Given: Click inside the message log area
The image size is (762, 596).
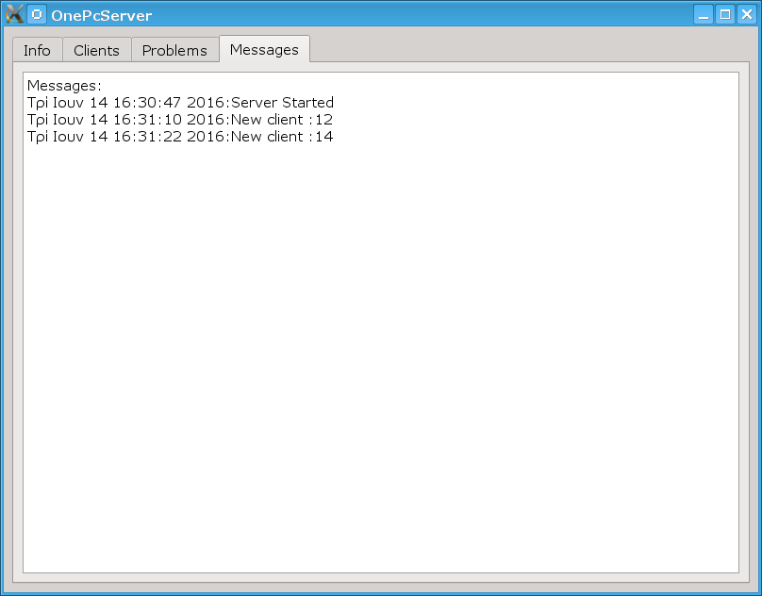Looking at the screenshot, I should pos(377,330).
